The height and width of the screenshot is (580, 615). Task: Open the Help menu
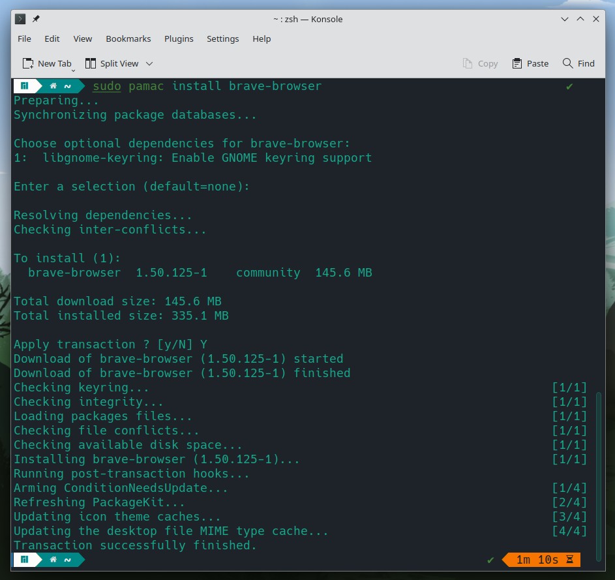262,39
